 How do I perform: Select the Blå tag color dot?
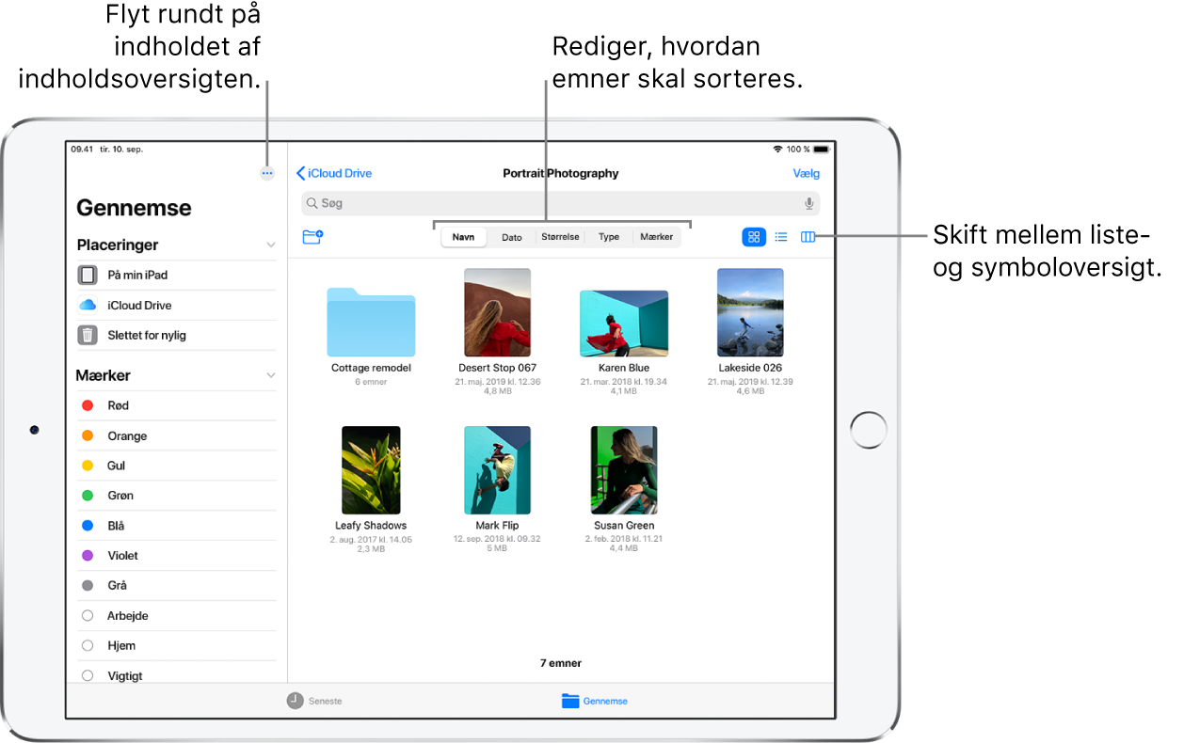point(88,526)
